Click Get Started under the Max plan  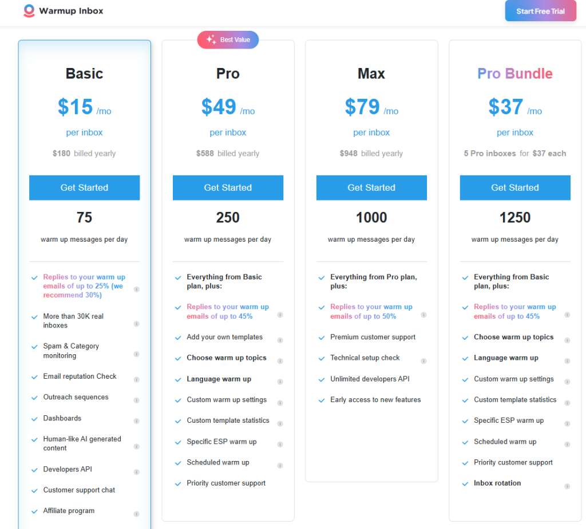click(371, 187)
